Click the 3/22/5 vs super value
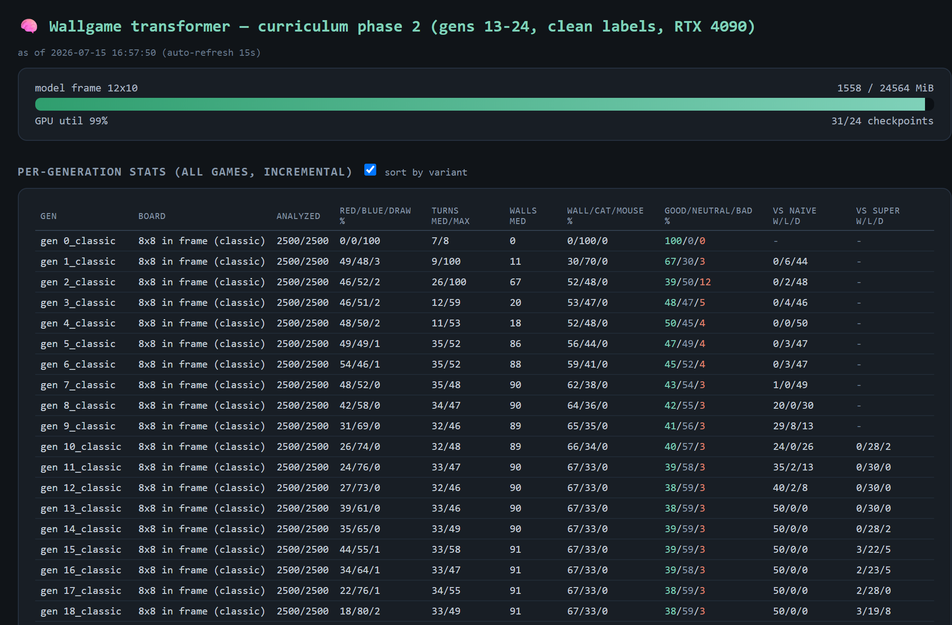 click(874, 550)
